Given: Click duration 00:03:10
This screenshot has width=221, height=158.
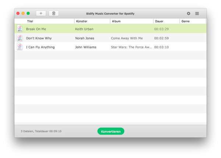Looking at the screenshot, I should 161,47.
